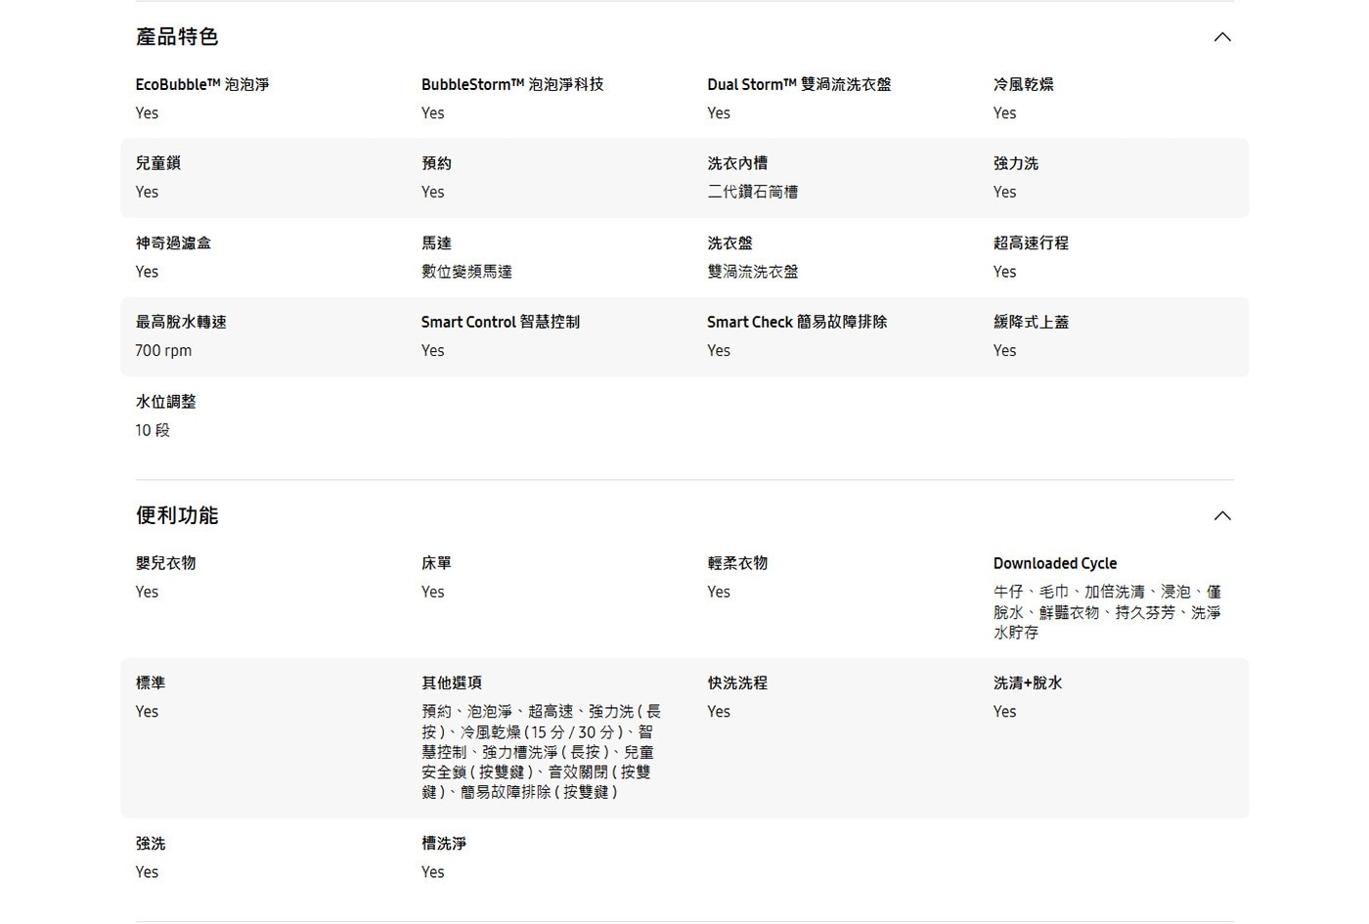Collapse the 產品特色 section chevron

[x=1221, y=37]
